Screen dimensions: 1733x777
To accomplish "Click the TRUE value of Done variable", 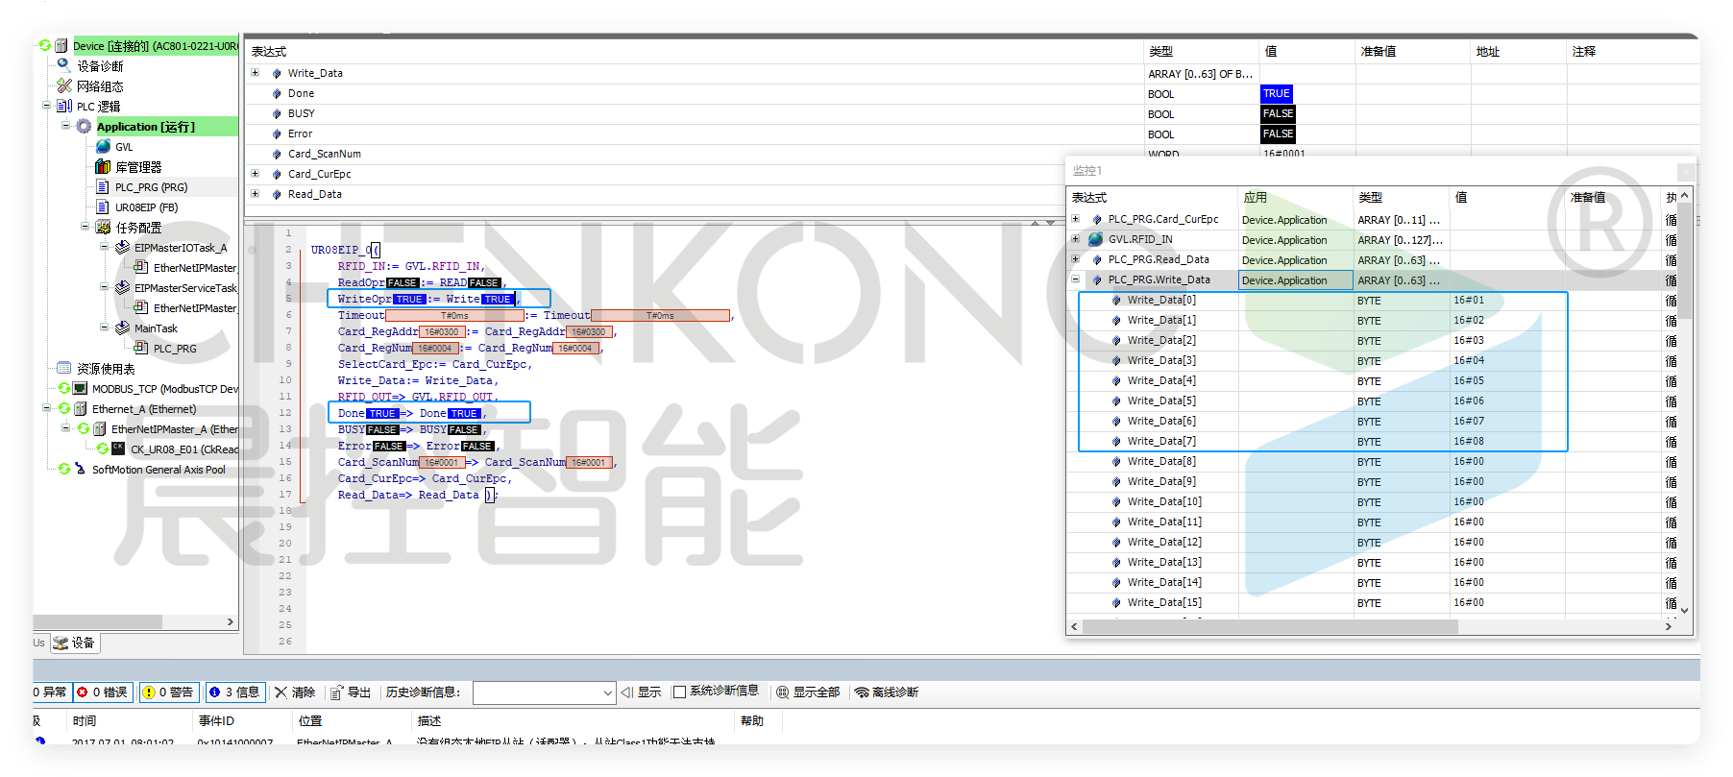I will (1277, 93).
